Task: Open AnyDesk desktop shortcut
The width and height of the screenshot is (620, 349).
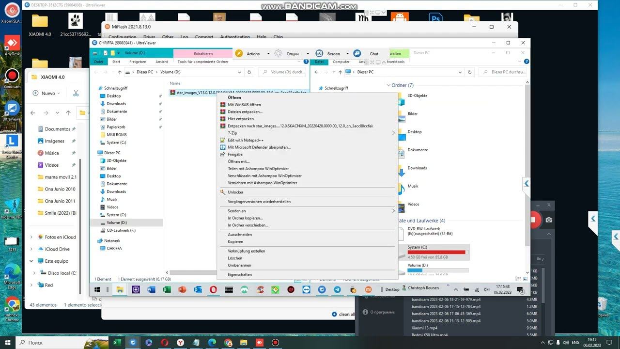Action: pyautogui.click(x=12, y=46)
